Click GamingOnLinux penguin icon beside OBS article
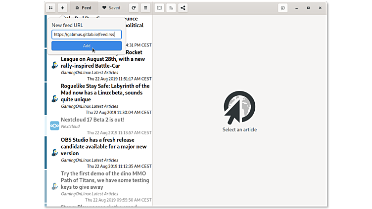 tap(54, 153)
